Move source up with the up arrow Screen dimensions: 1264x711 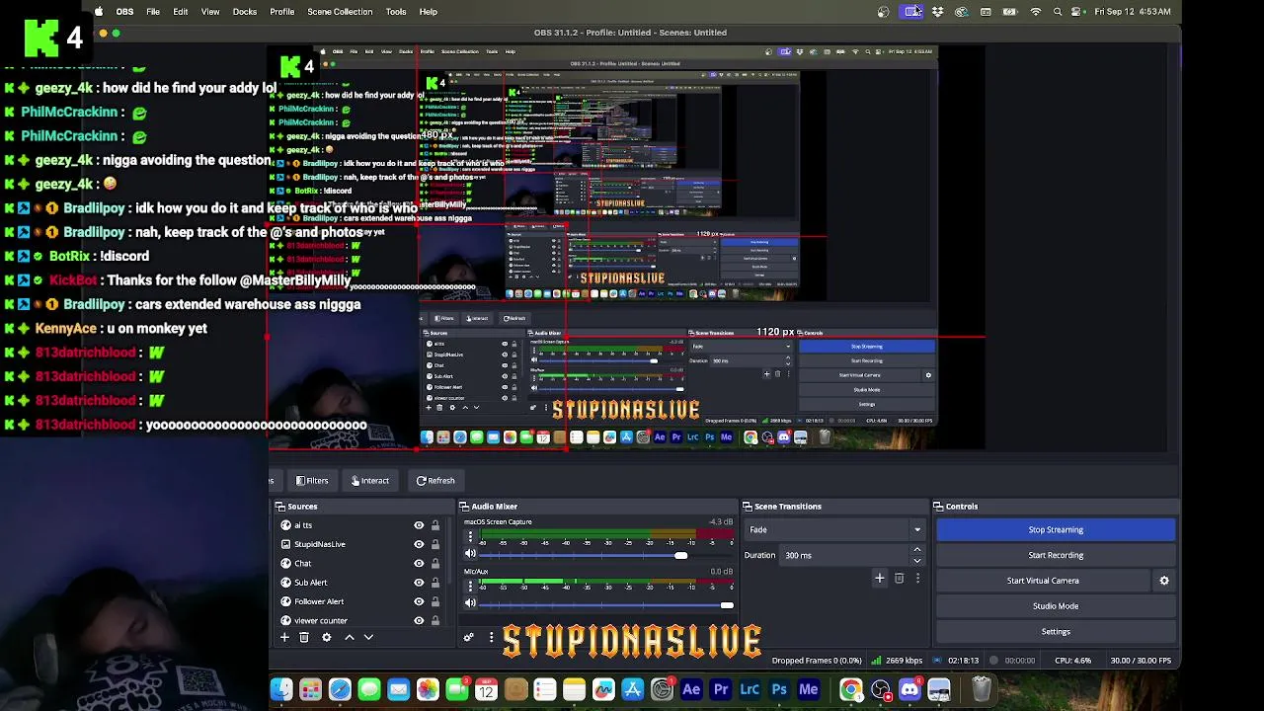(x=350, y=638)
